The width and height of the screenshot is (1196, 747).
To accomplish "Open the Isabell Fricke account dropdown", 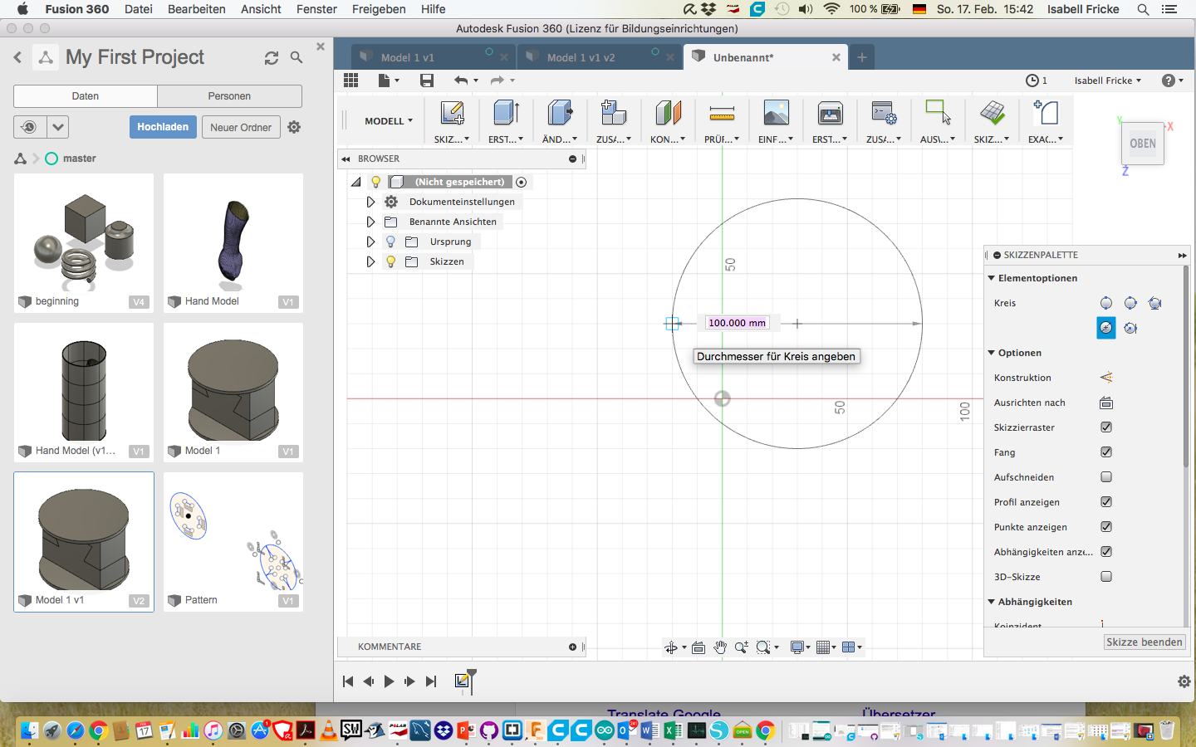I will point(1108,81).
